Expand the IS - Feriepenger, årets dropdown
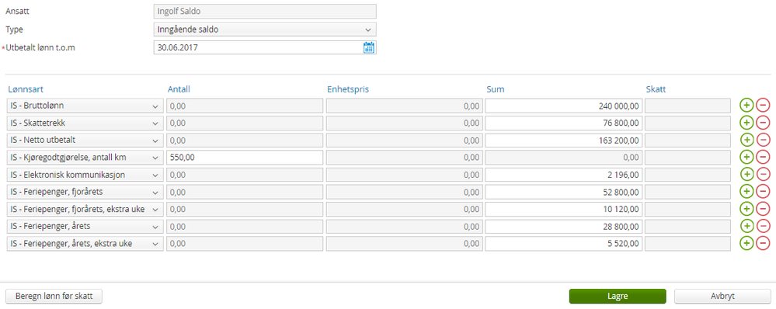Viewport: 776px width, 309px height. pos(85,226)
